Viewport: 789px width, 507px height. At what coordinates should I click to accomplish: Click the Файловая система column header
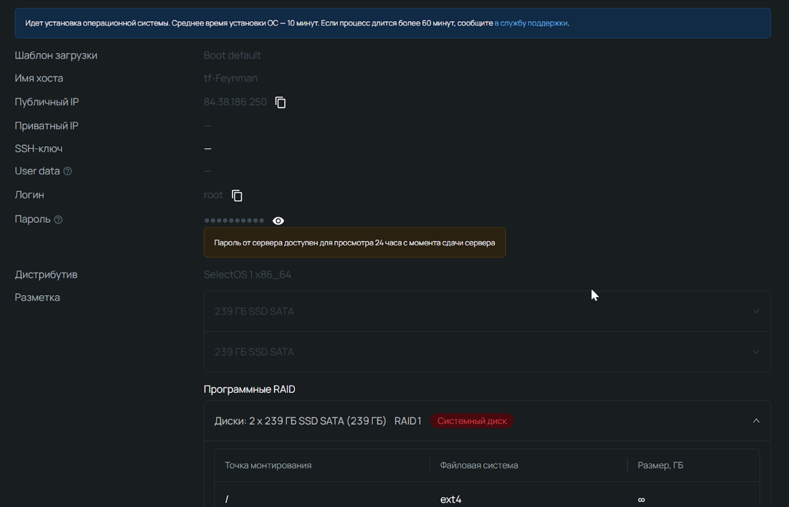(x=479, y=465)
